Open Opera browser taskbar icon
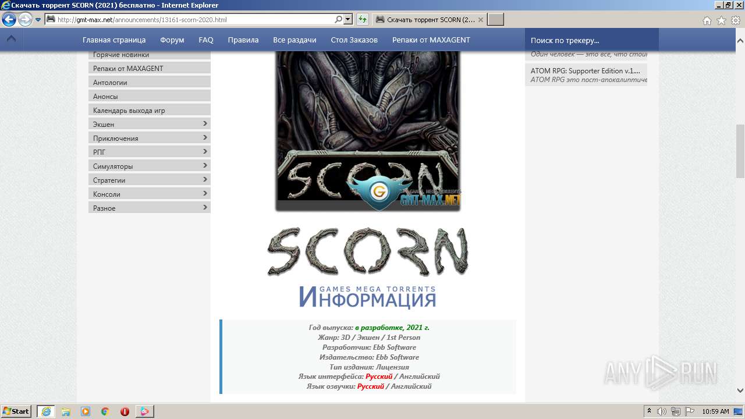The image size is (745, 419). click(125, 411)
